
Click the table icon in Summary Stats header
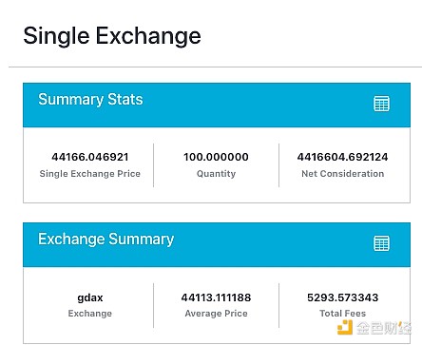coord(381,104)
